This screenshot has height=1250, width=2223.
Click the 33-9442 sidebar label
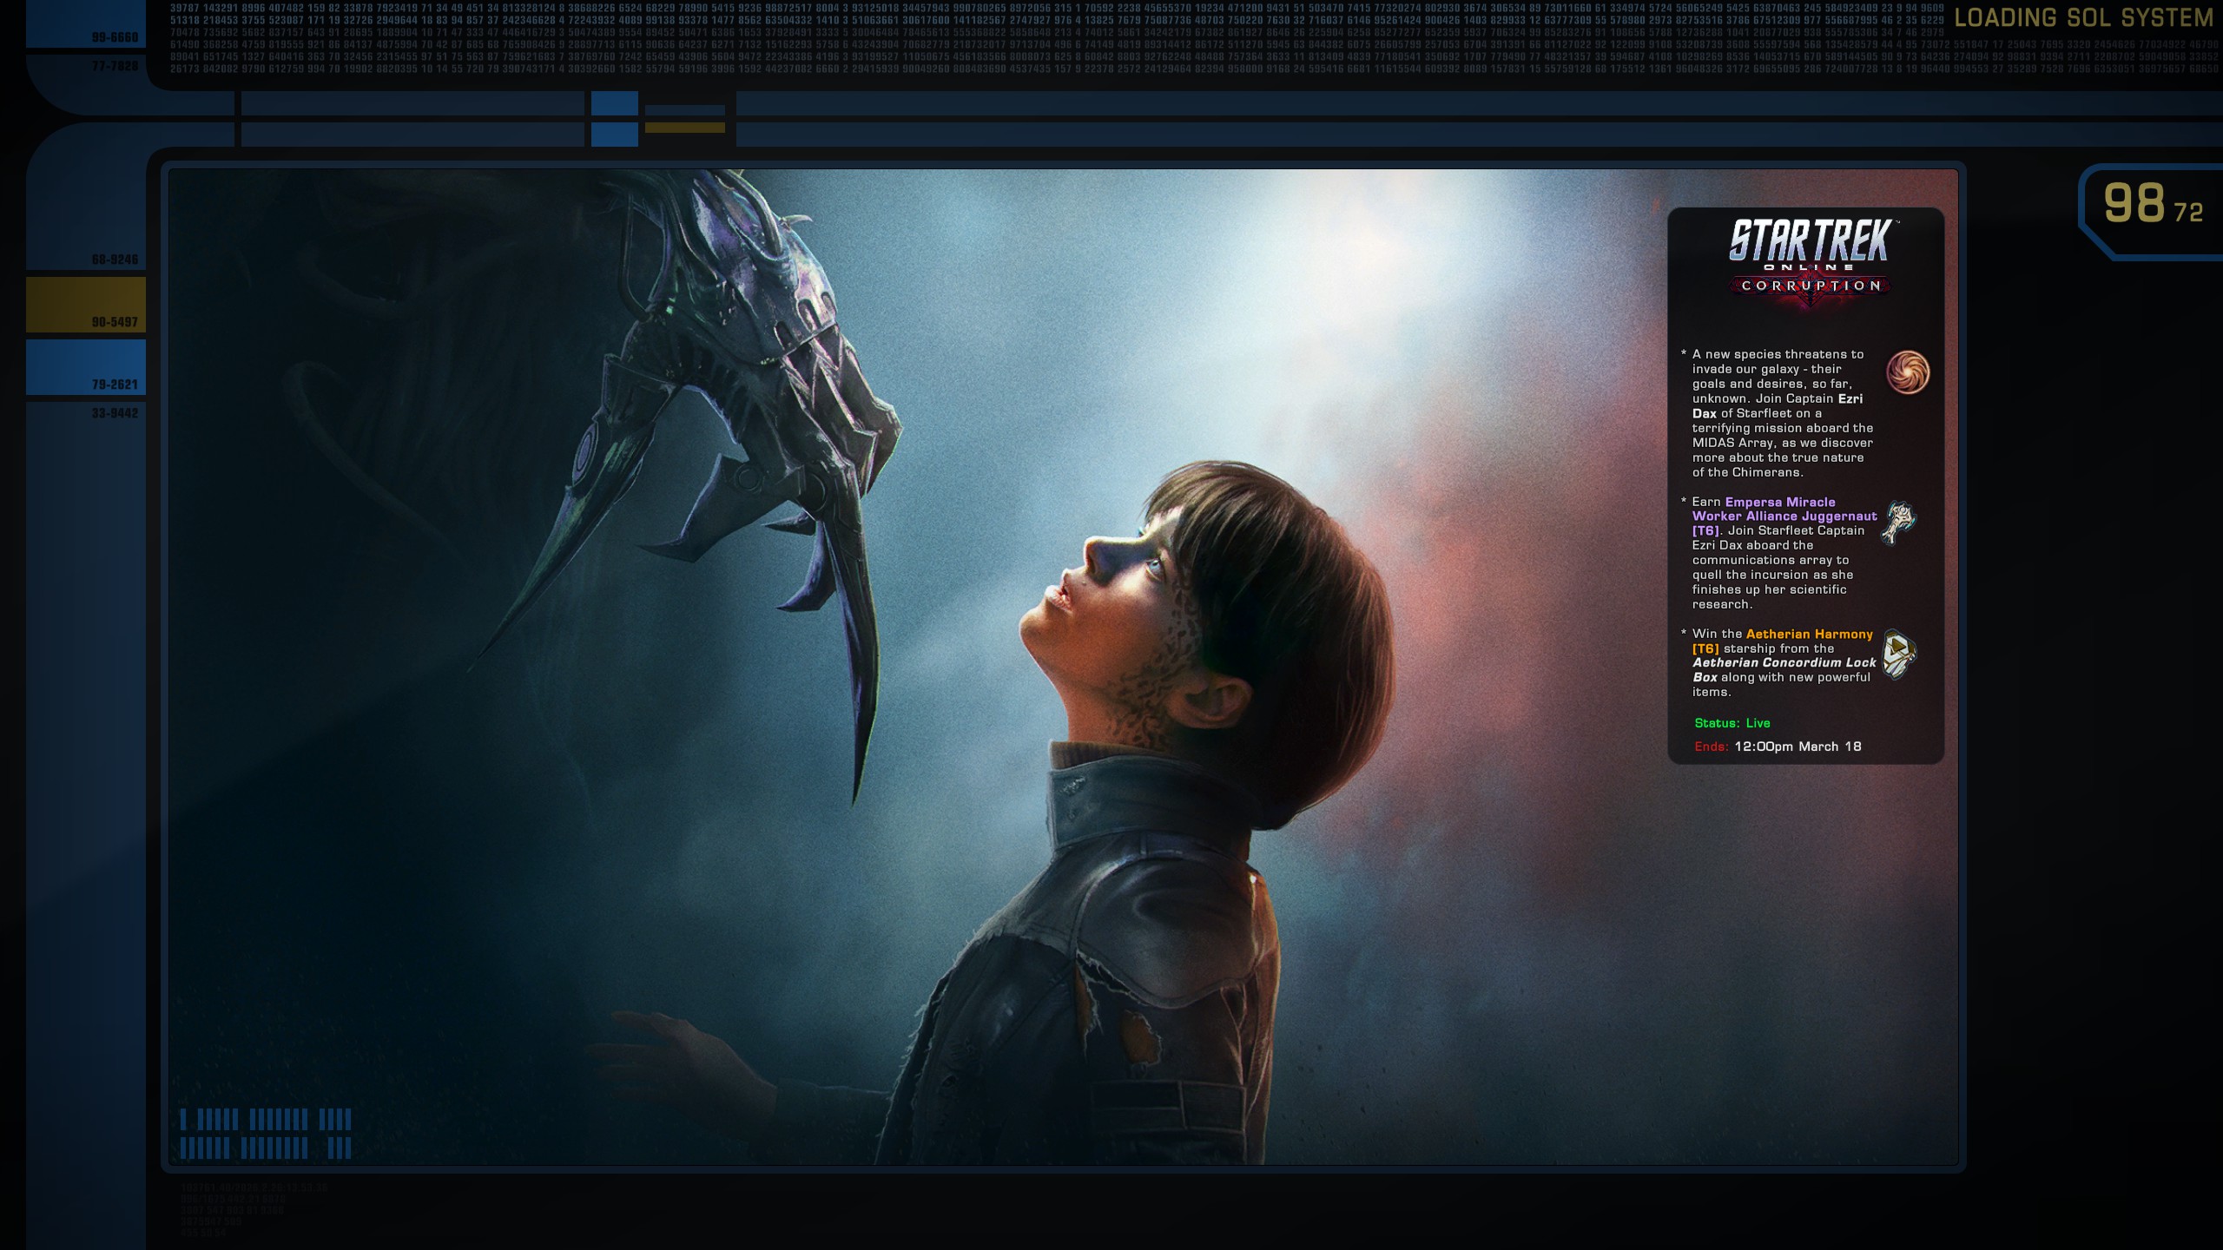[x=115, y=413]
